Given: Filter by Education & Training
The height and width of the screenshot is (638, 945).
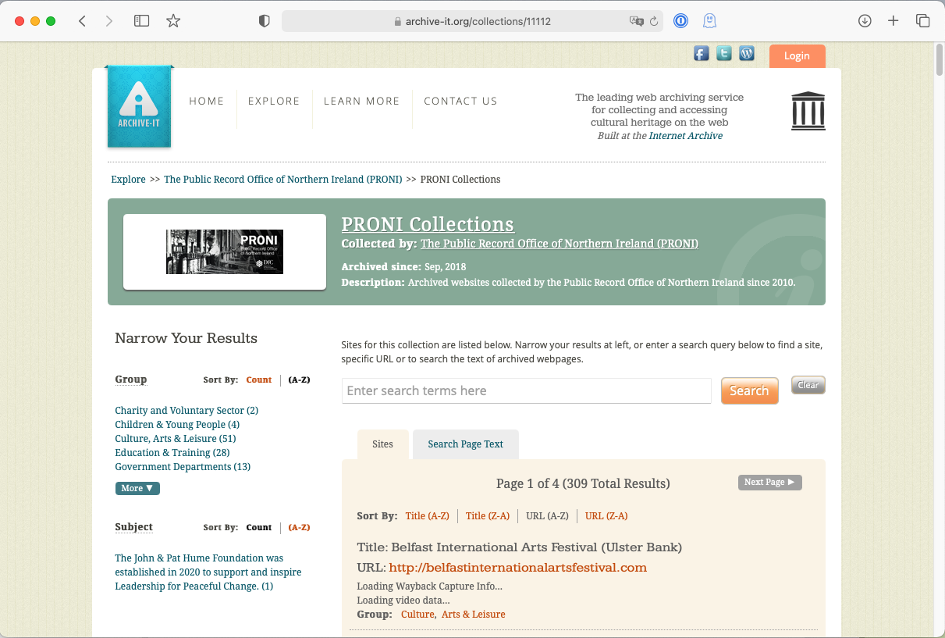Looking at the screenshot, I should pyautogui.click(x=172, y=453).
